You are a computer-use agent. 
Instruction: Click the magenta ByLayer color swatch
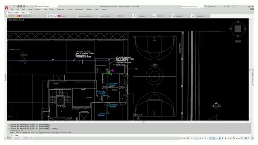pos(58,16)
